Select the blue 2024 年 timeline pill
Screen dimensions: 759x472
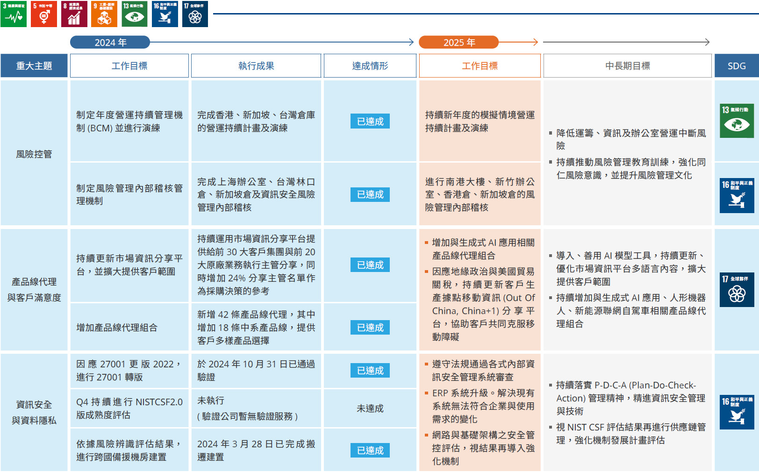110,43
